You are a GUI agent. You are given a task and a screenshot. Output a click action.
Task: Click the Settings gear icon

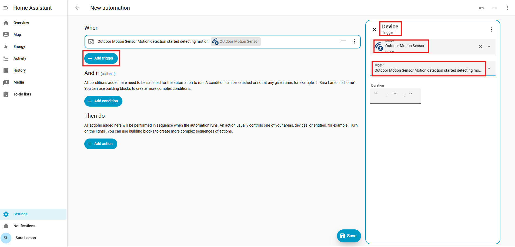click(x=6, y=214)
